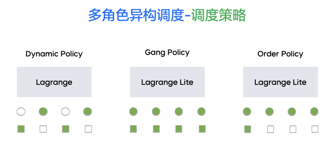336x160 pixels.
Task: Click first green square under Gang Policy
Action: pyautogui.click(x=133, y=129)
